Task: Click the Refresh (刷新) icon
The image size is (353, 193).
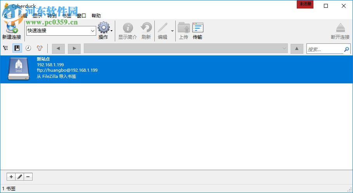Action: [x=146, y=28]
